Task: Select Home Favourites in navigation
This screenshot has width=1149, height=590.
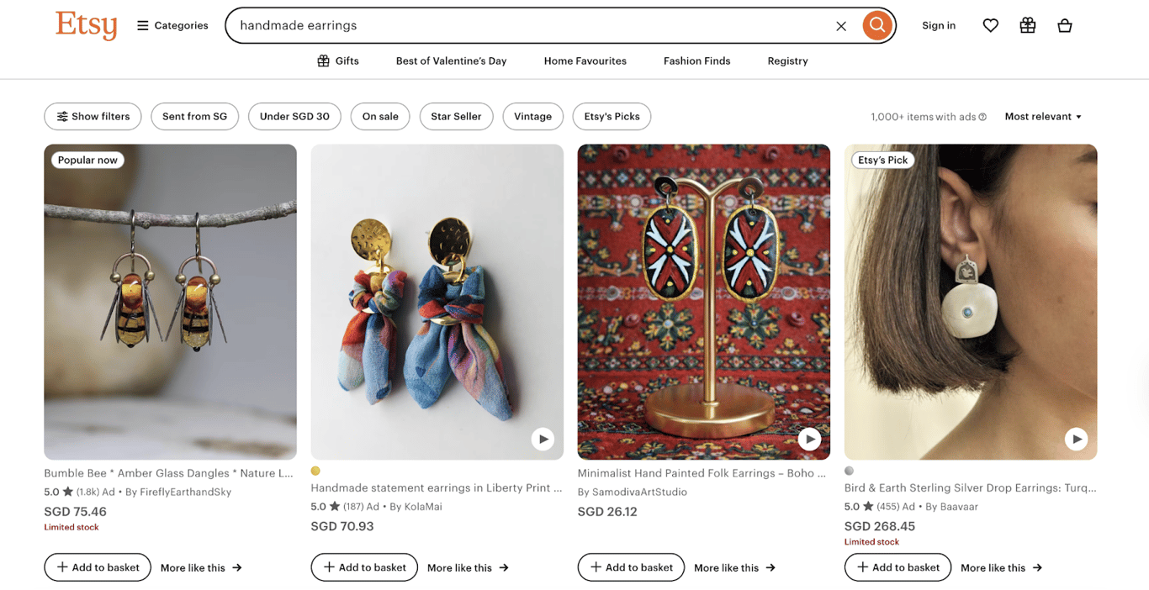Action: pos(585,61)
